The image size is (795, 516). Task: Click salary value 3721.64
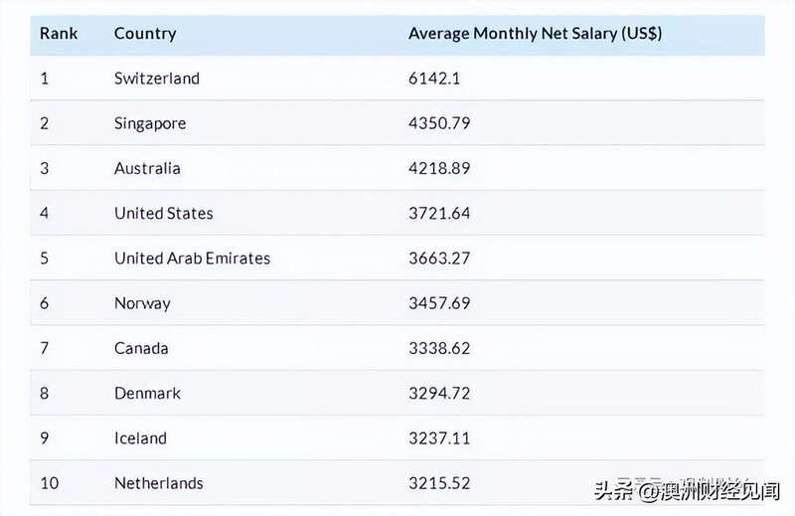439,213
